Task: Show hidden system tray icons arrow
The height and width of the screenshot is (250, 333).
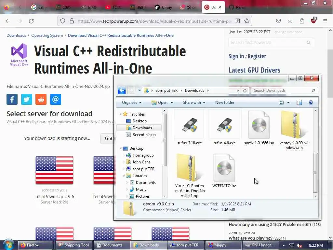Action: click(x=284, y=245)
